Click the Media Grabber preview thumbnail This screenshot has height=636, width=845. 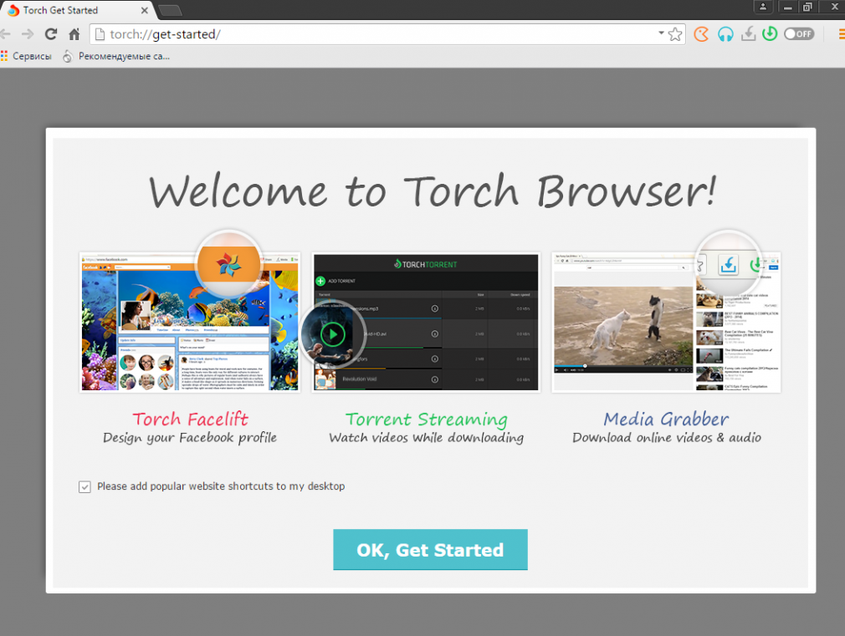[x=666, y=322]
